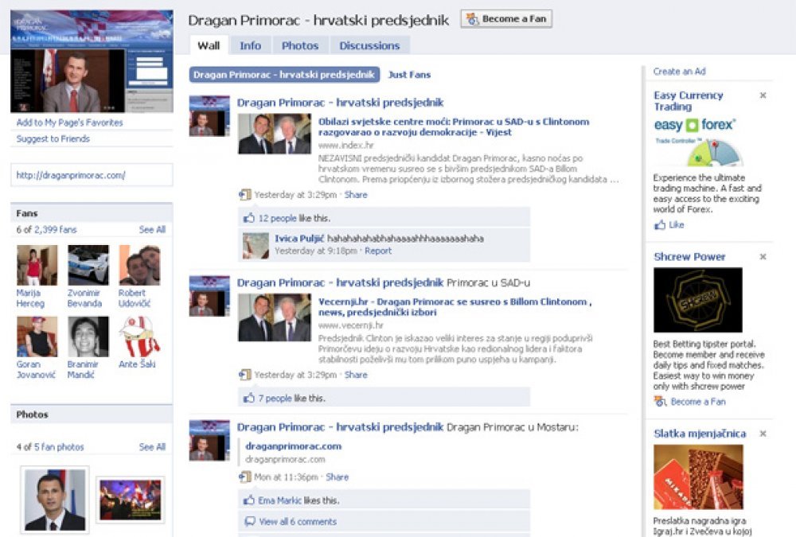This screenshot has height=537, width=796.
Task: Open fan Branimir Mandić's photo
Action: (88, 337)
